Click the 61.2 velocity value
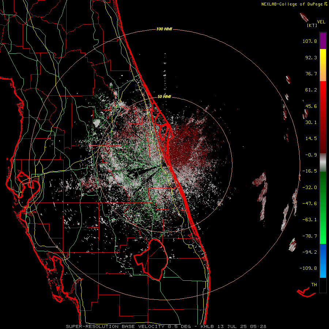Screen dimensions: 329x329 point(311,90)
